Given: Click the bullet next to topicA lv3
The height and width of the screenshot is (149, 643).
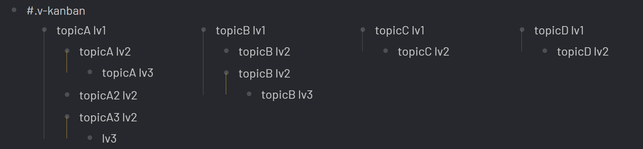Looking at the screenshot, I should coord(90,72).
